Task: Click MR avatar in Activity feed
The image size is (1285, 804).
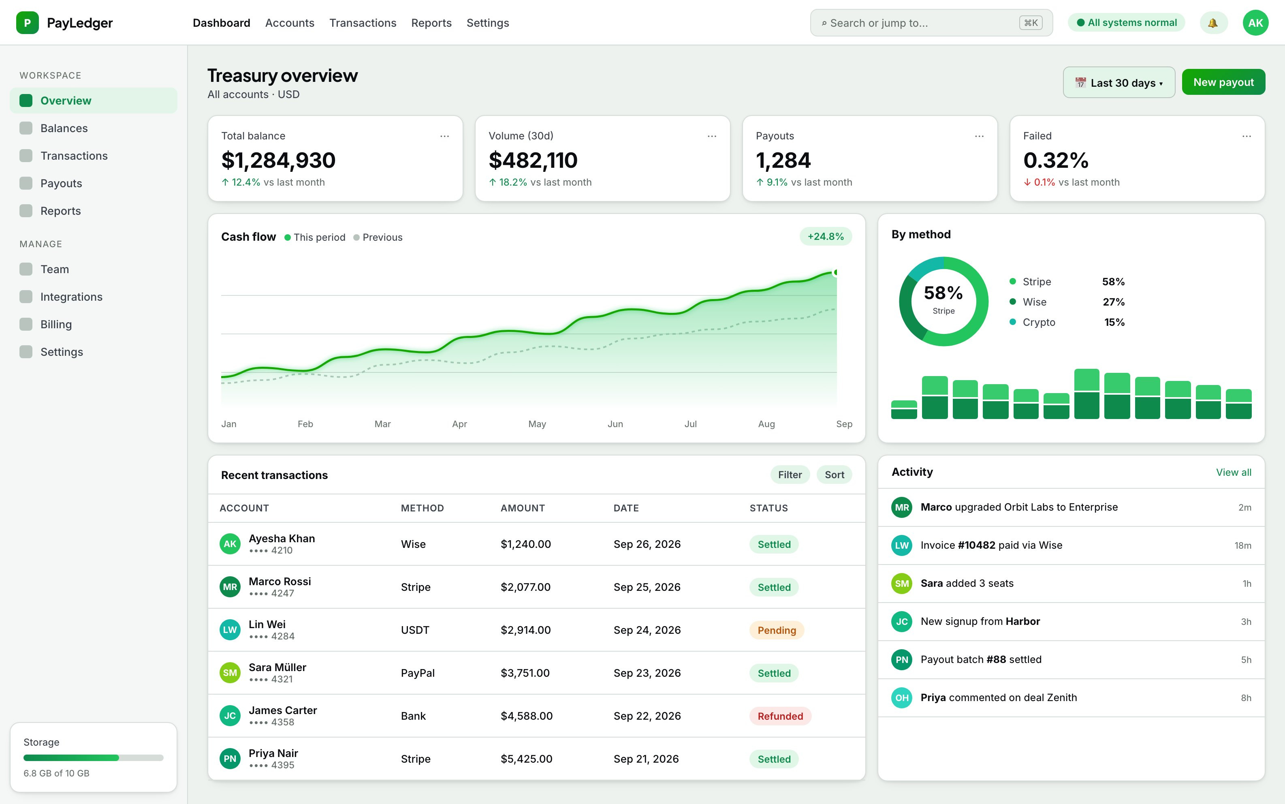Action: [902, 507]
